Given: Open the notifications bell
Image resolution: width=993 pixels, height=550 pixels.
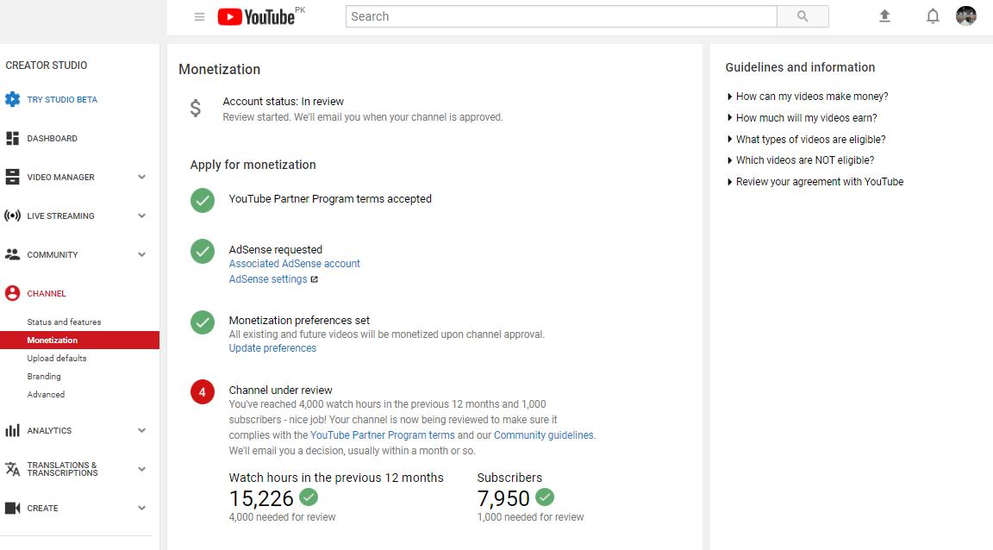Looking at the screenshot, I should pos(933,16).
